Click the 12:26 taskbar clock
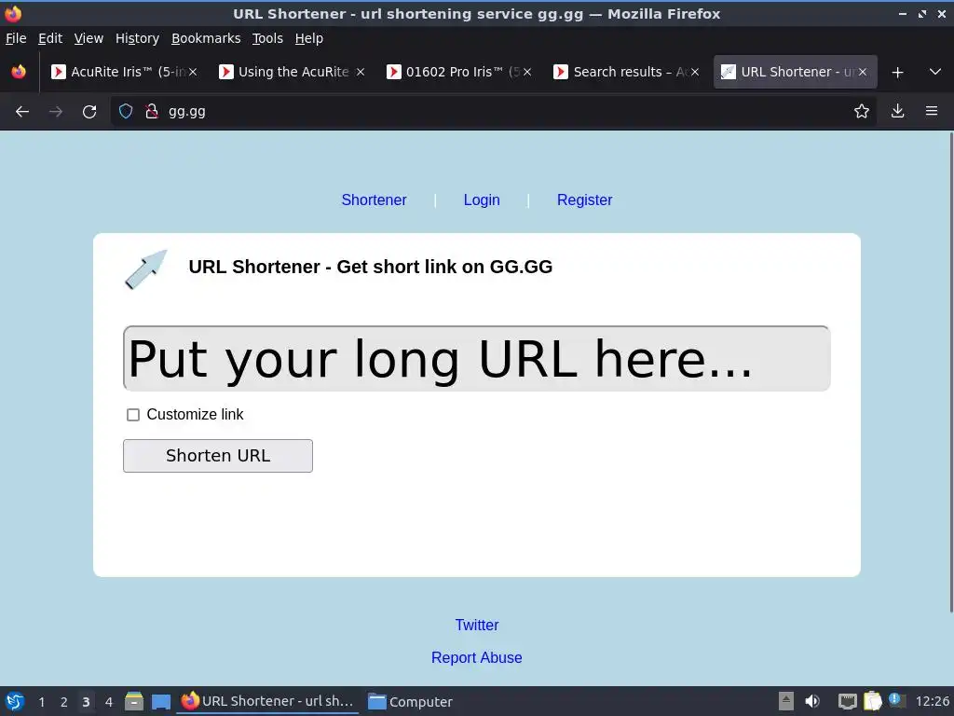This screenshot has width=954, height=716. (932, 702)
